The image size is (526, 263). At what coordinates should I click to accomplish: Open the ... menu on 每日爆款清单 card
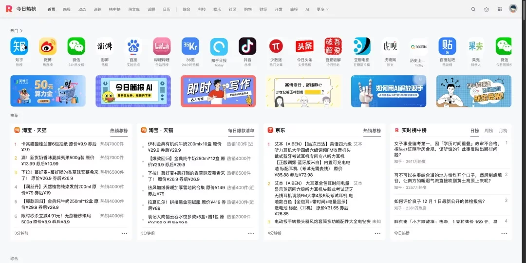[x=251, y=233]
